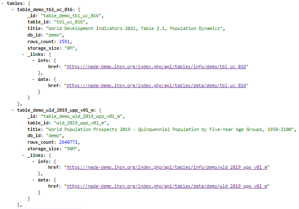Collapse info object under tbl_uc_016 links
The image size is (299, 209).
[x=33, y=60]
